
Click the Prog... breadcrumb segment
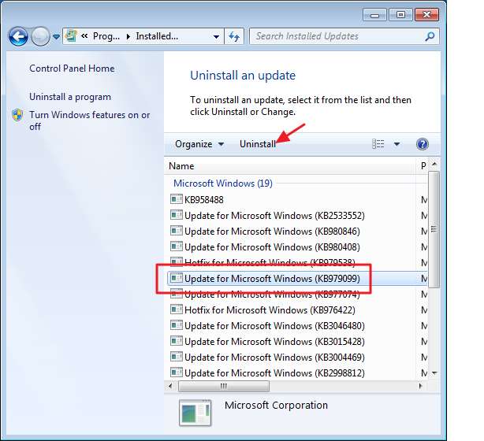click(106, 36)
